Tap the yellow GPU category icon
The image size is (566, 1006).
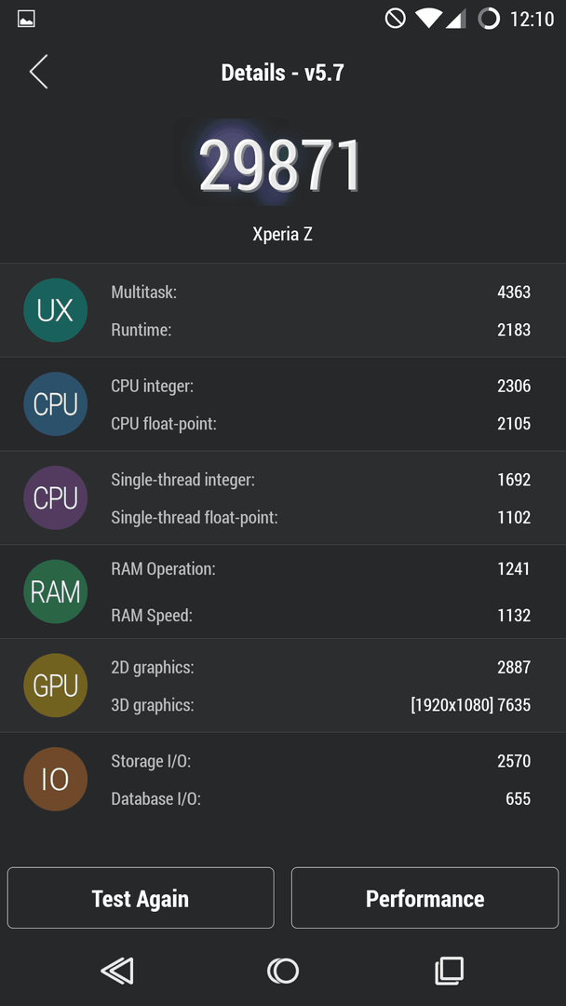pos(56,686)
